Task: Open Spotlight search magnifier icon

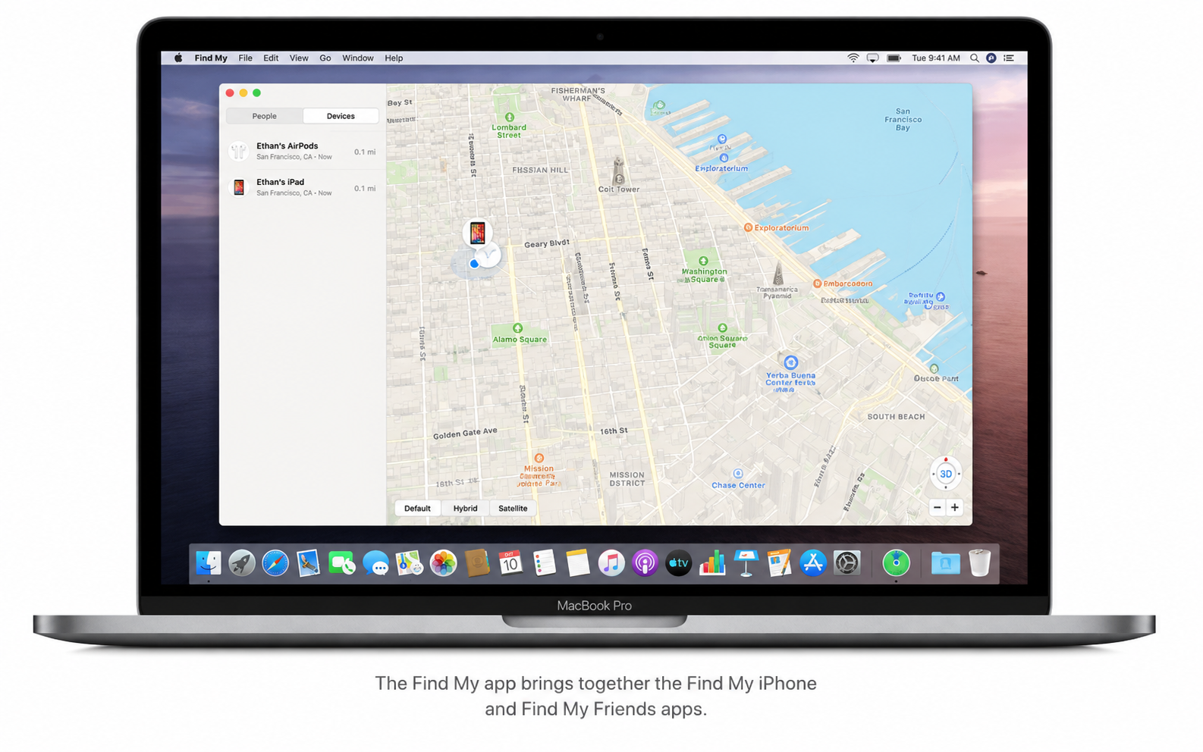Action: click(974, 58)
